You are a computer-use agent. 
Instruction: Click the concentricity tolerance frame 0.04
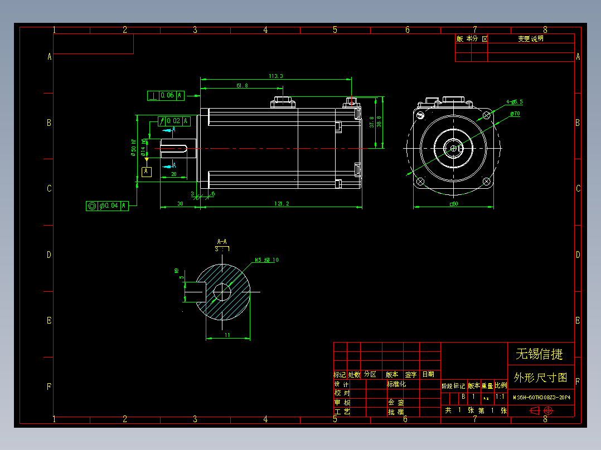(x=107, y=205)
